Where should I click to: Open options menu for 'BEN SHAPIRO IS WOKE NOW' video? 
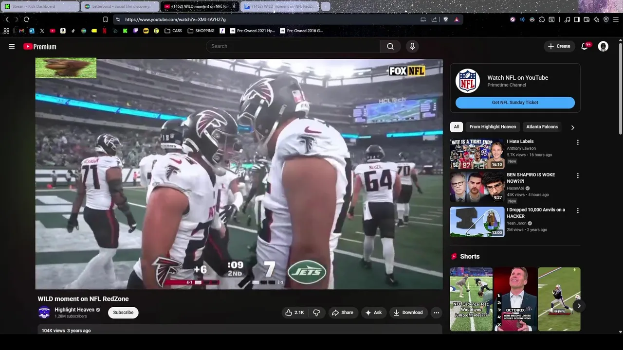(x=578, y=175)
